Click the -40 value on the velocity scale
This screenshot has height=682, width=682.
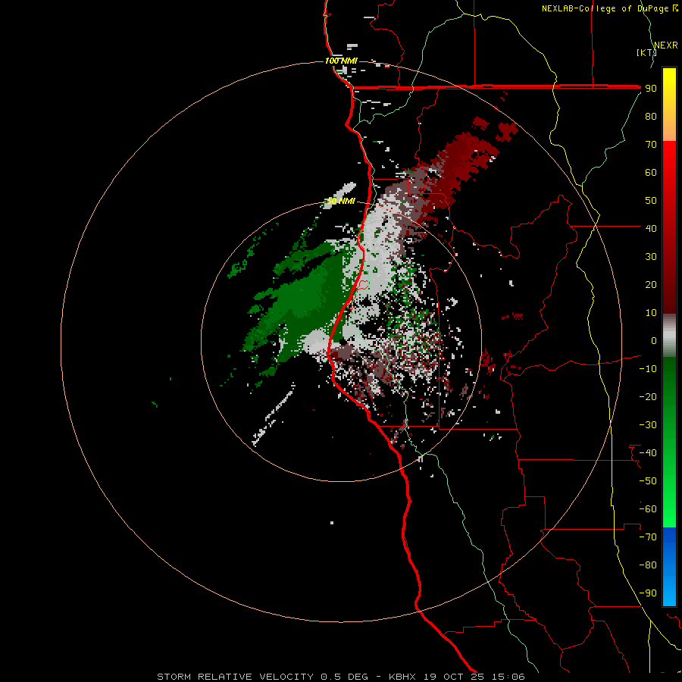tap(648, 453)
